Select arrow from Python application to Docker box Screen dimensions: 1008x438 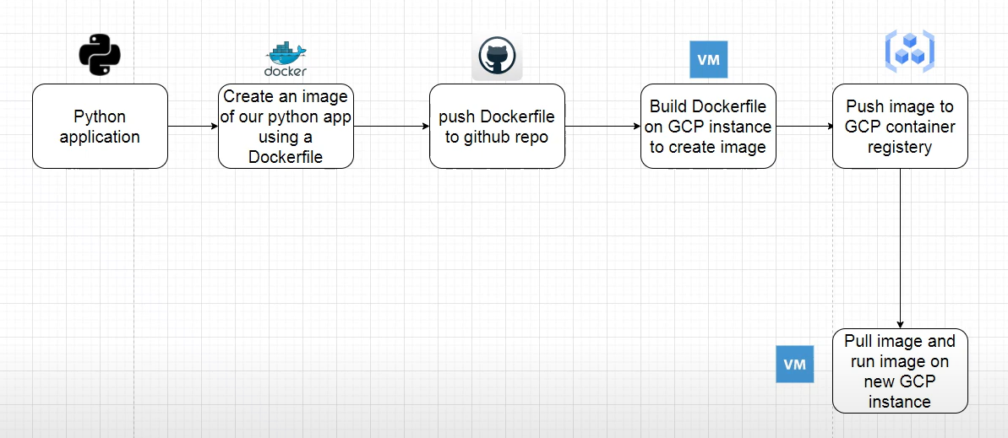tap(193, 127)
